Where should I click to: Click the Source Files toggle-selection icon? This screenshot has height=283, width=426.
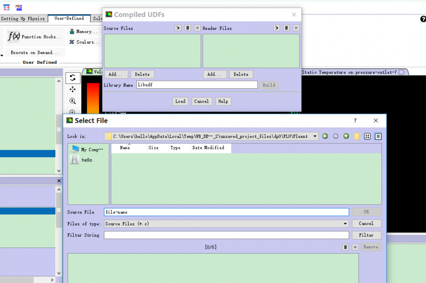tap(178, 28)
